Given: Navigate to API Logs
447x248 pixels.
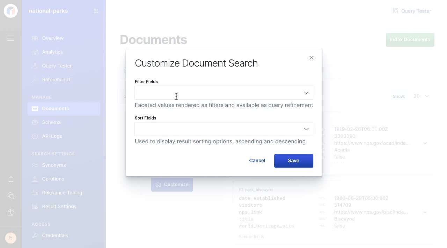Looking at the screenshot, I should tap(52, 136).
